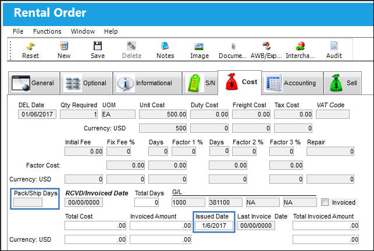Open the Informational tab
The image size is (374, 251).
pos(147,83)
